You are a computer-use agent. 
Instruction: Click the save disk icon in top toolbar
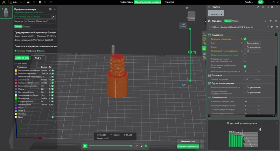pyautogui.click(x=34, y=2)
